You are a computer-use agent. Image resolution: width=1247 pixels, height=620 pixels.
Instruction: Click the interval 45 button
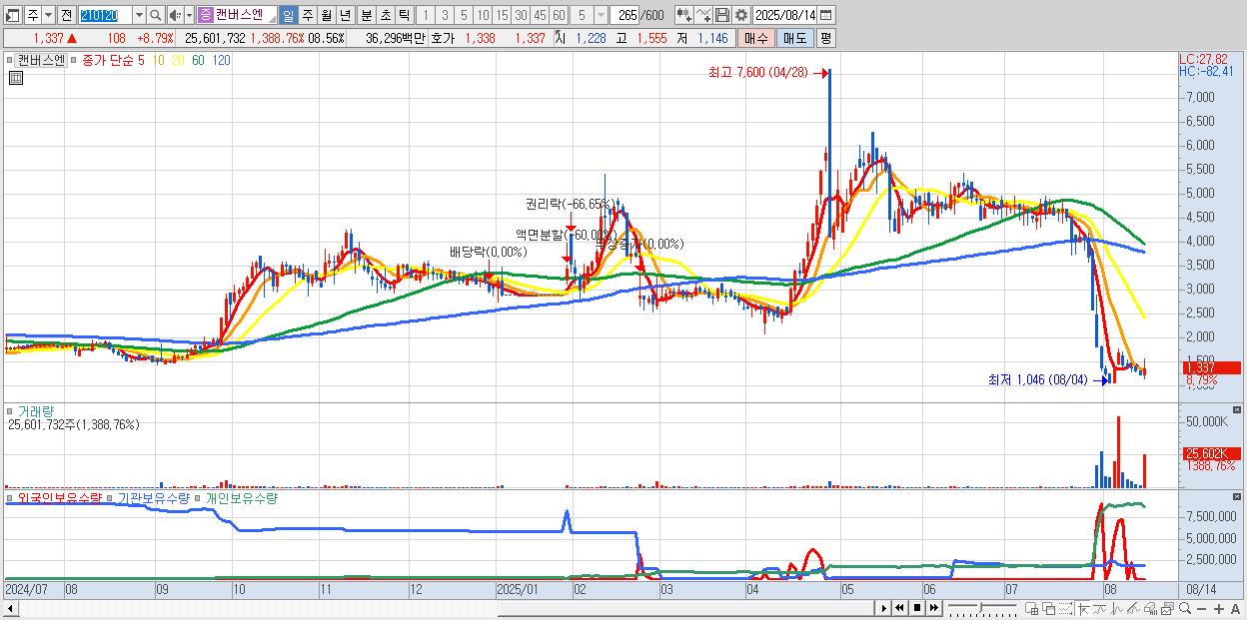(540, 15)
